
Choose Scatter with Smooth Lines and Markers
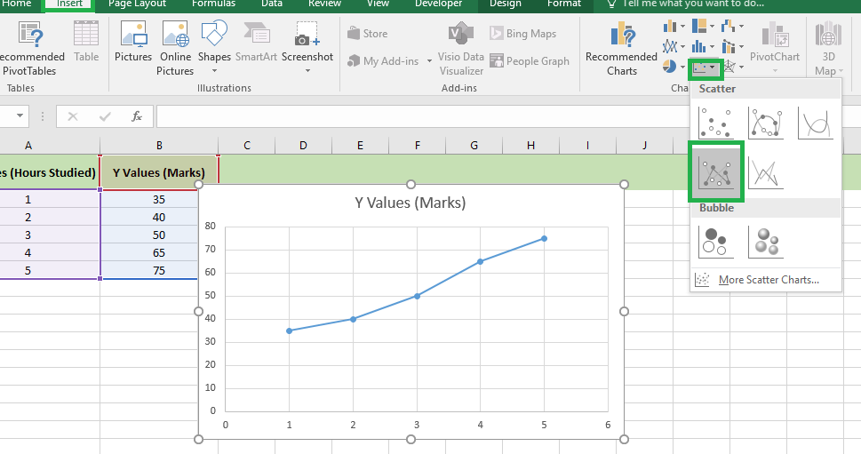click(x=765, y=123)
